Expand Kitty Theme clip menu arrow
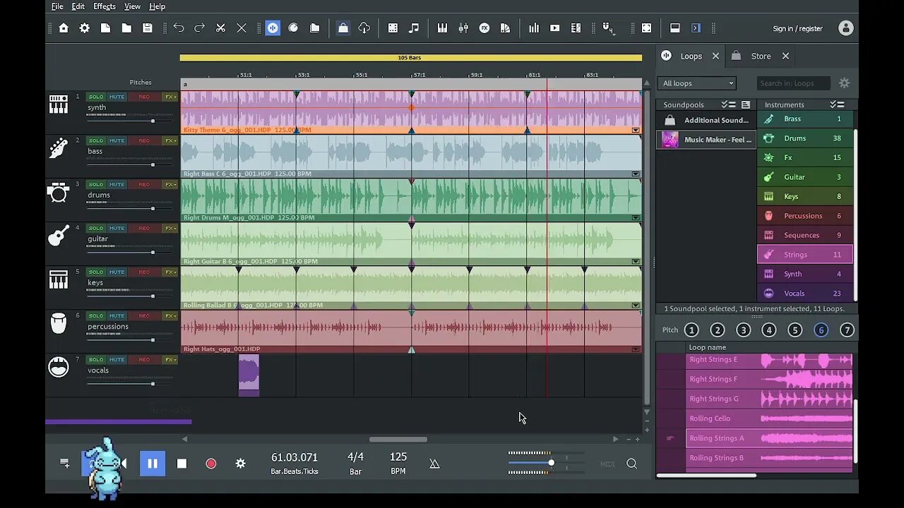Viewport: 904px width, 508px height. click(x=636, y=130)
